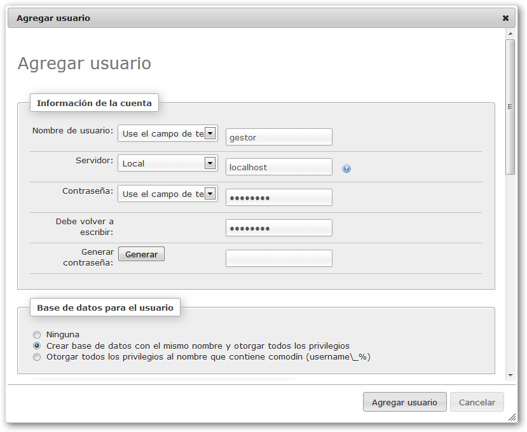Click the Cancelar button
Screen dimensions: 527x432
(x=477, y=402)
